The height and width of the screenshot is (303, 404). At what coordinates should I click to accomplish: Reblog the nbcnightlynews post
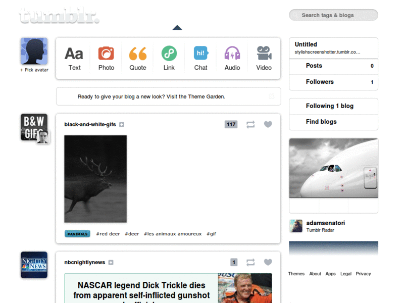point(250,262)
